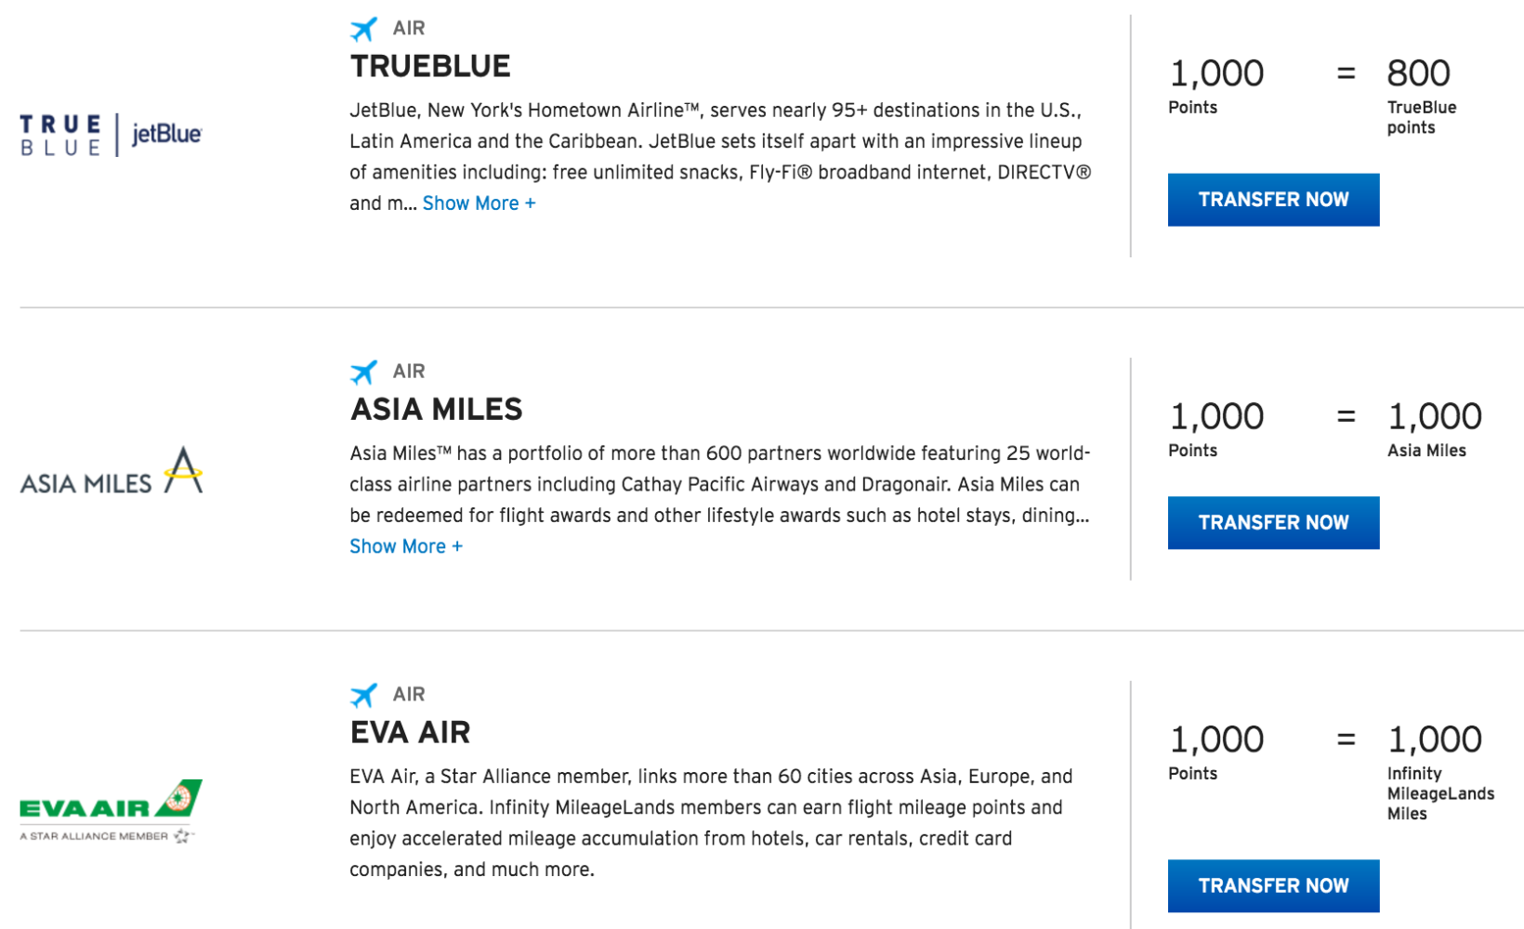Image resolution: width=1524 pixels, height=929 pixels.
Task: Expand TrueBlue description with Show More
Action: 479,203
